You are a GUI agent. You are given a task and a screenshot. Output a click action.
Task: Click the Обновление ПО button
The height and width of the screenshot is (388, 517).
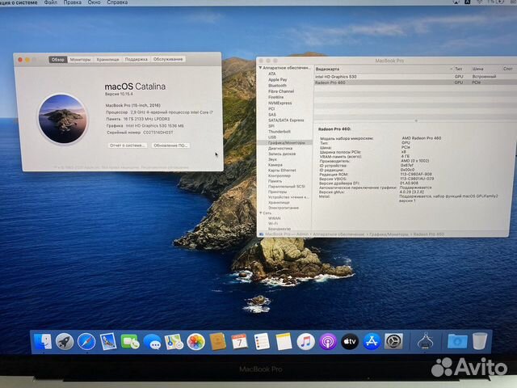170,145
